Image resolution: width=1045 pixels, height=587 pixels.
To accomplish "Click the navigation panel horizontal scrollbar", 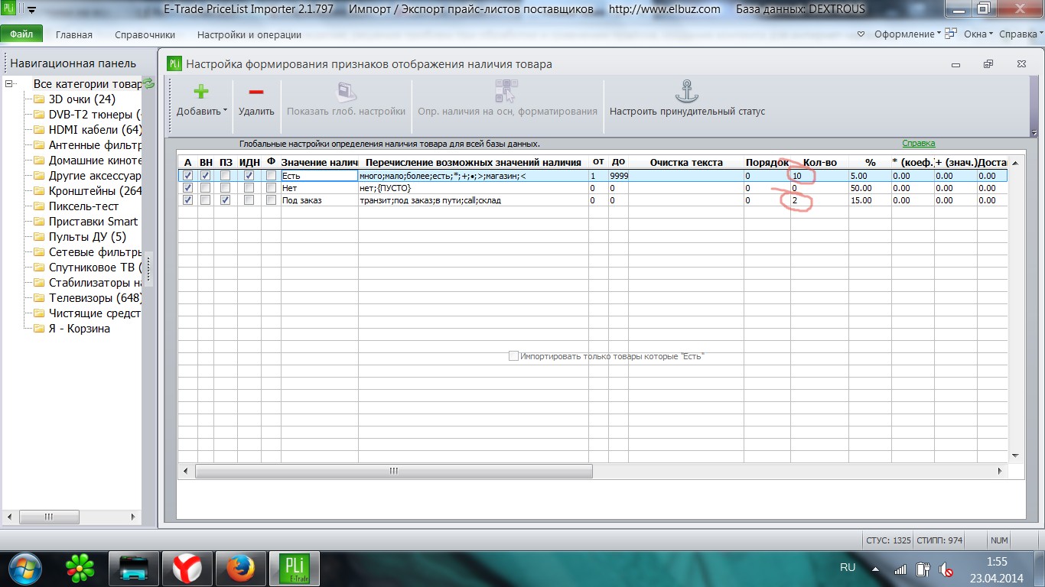I will tap(50, 517).
